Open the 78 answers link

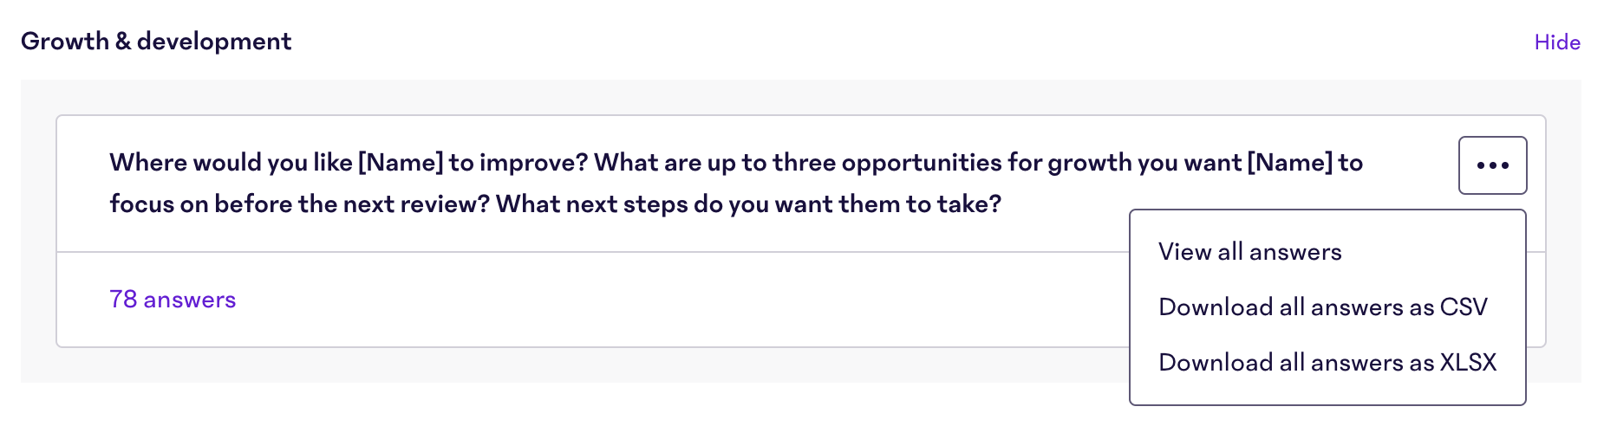(x=173, y=300)
